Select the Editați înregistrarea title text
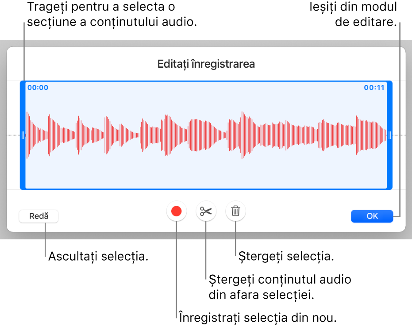Screen dimensions: 412x327 tap(206, 64)
